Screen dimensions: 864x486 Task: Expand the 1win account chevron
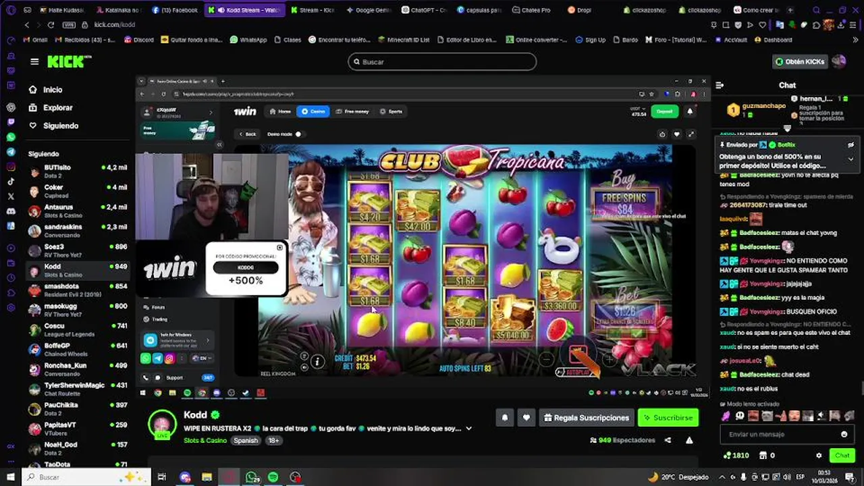[210, 112]
